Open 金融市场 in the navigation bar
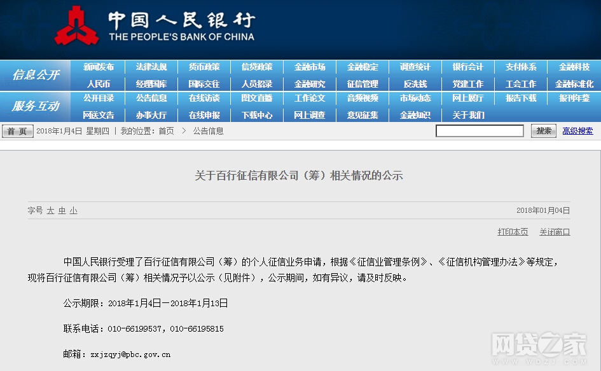The height and width of the screenshot is (371, 601). (310, 67)
